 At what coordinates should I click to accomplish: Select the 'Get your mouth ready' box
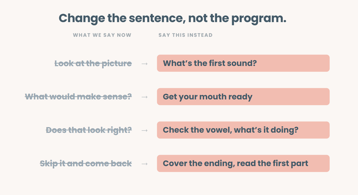point(243,97)
